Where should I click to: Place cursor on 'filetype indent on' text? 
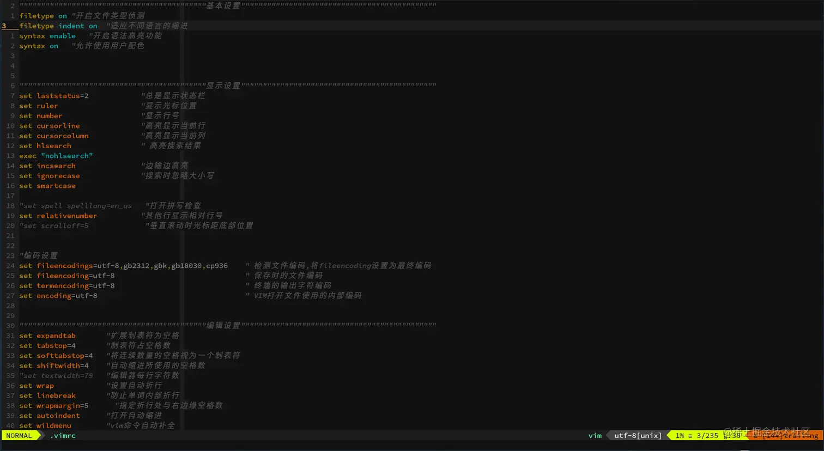tap(58, 26)
